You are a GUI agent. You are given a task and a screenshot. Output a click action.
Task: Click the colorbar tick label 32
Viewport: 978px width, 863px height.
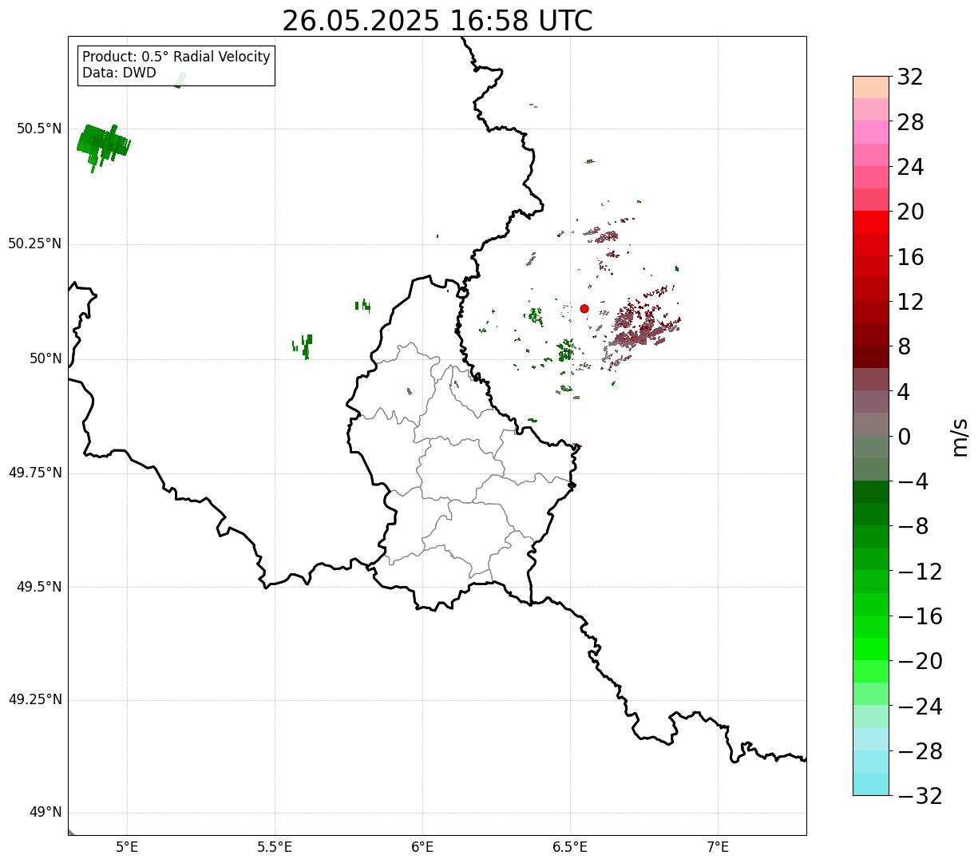911,77
